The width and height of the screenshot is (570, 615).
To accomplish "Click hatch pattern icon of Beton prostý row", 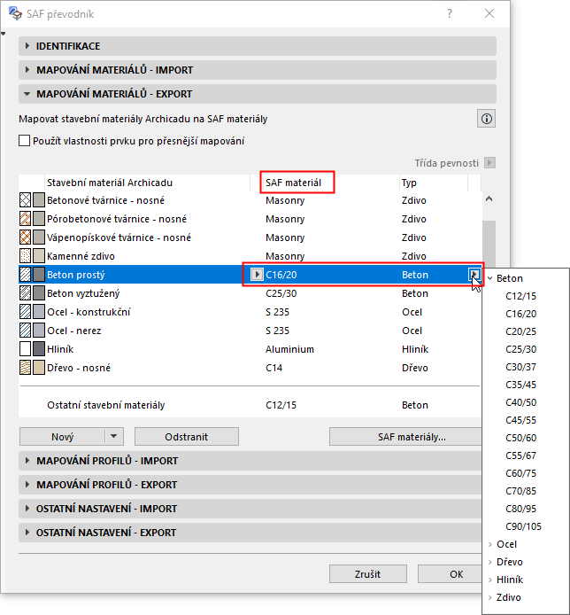I will coord(25,275).
